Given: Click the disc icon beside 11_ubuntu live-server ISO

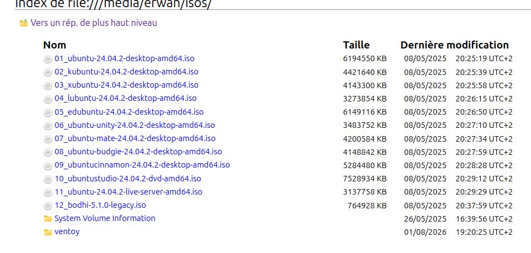Looking at the screenshot, I should click(48, 193).
